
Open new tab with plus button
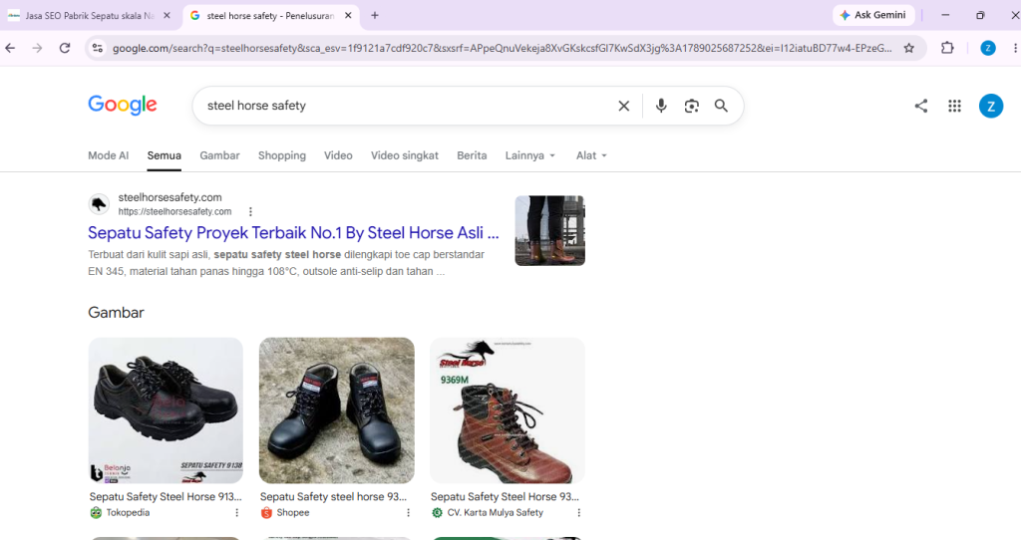click(x=375, y=15)
